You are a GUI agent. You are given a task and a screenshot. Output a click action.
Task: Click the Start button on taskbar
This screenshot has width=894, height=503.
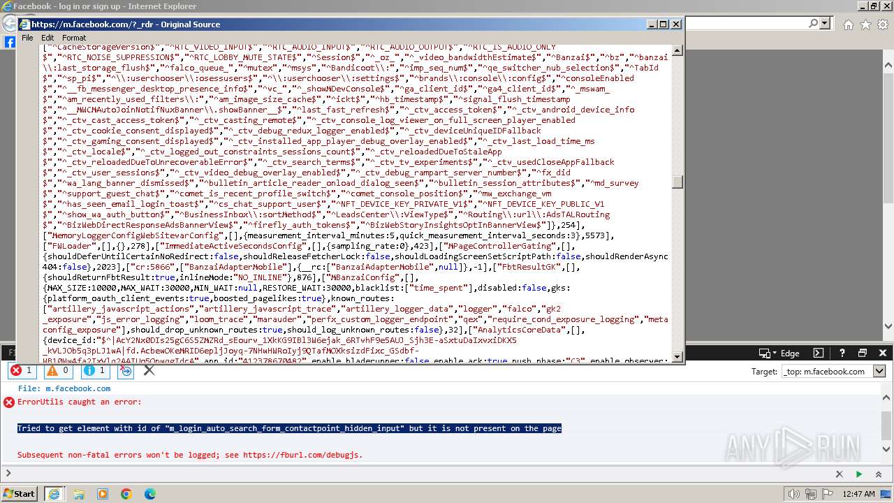[x=20, y=493]
